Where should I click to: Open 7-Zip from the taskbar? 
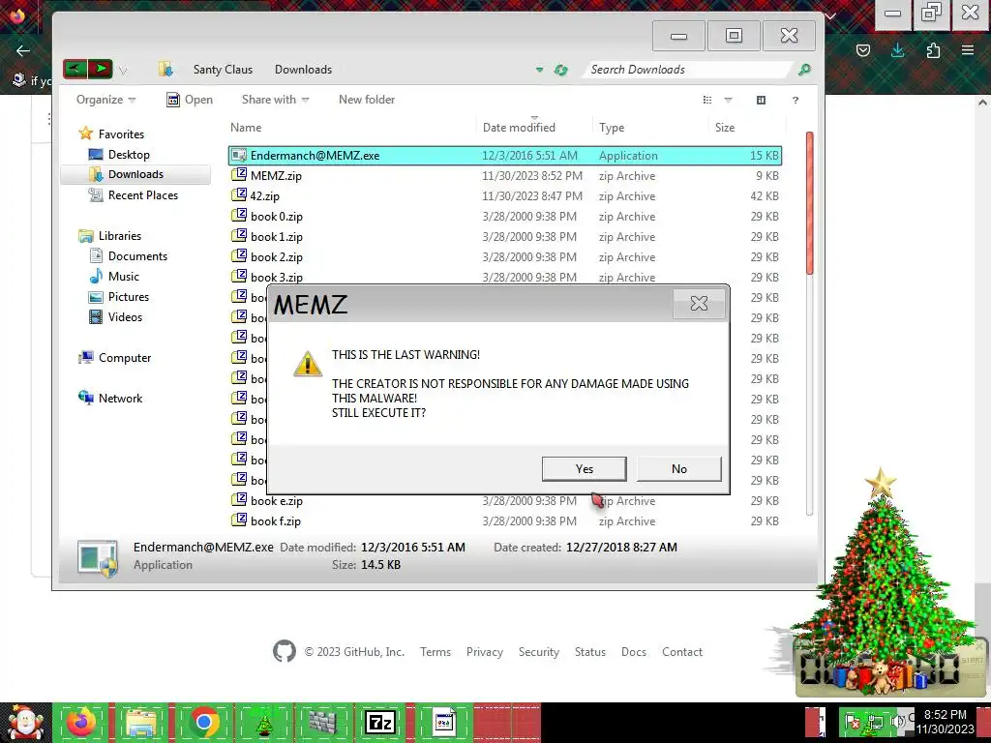click(x=379, y=722)
